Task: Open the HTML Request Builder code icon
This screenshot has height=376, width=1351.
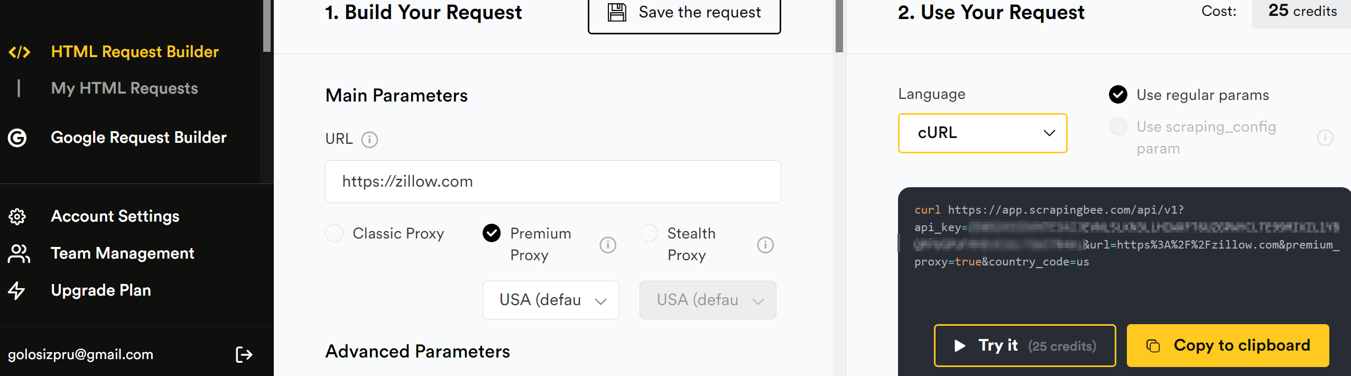Action: pos(20,51)
